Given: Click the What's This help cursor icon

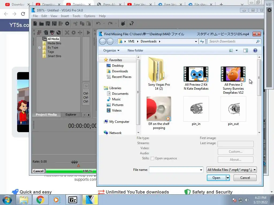Looking at the screenshot, I should click(x=132, y=23).
